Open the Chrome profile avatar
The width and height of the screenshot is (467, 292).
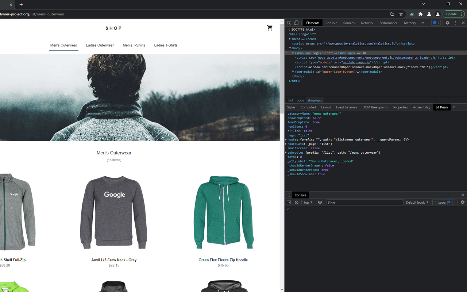438,14
